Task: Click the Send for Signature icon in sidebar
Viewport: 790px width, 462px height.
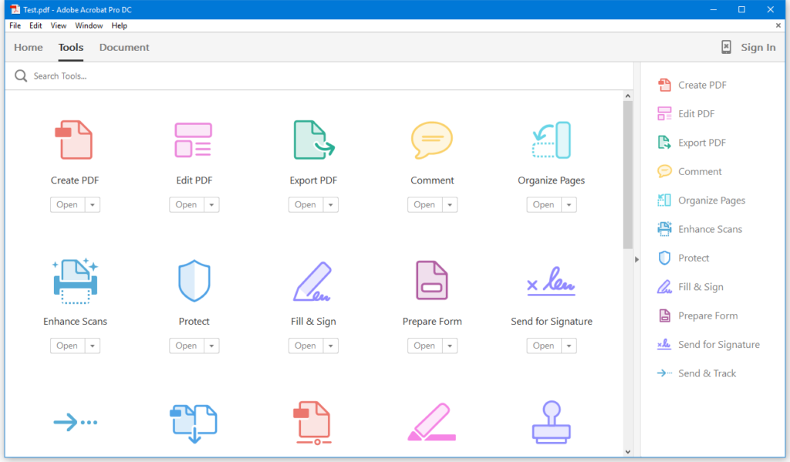Action: click(x=664, y=344)
